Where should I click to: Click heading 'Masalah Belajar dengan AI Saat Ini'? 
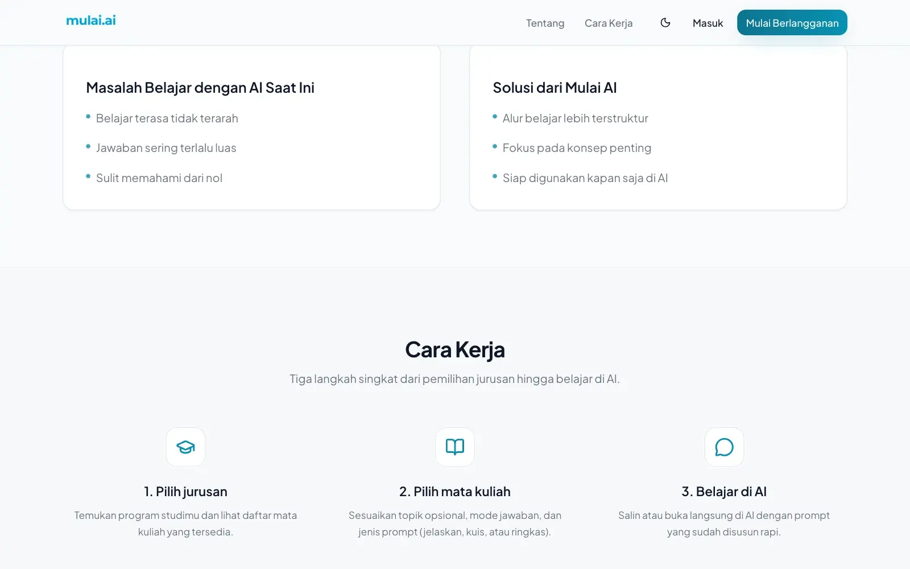coord(200,88)
